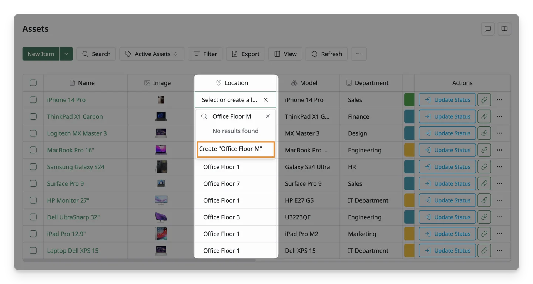The height and width of the screenshot is (284, 533).
Task: Click the horizontal scrollbar below the table
Action: [139, 260]
